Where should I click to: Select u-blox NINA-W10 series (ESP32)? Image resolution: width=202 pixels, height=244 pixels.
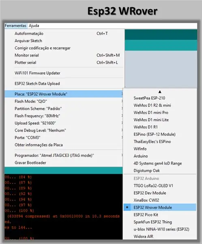tap(160, 229)
